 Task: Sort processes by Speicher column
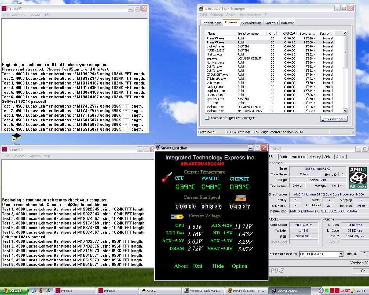tap(307, 34)
